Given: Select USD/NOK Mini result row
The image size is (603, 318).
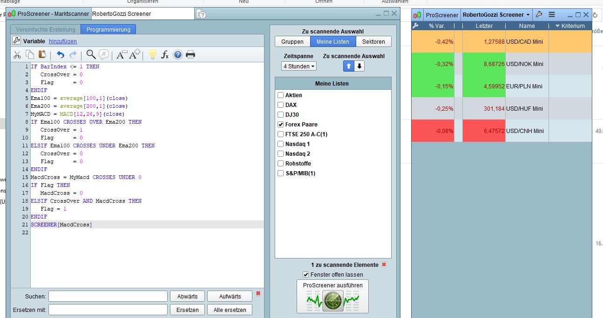Looking at the screenshot, I should pyautogui.click(x=501, y=64).
